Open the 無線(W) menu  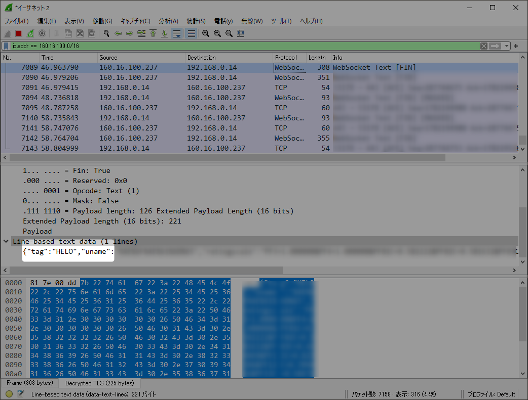tap(252, 21)
